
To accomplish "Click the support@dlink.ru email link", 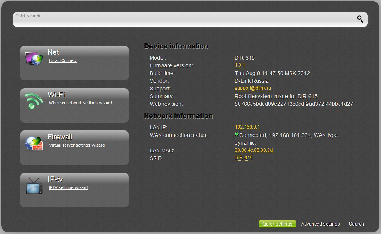I will [x=253, y=89].
